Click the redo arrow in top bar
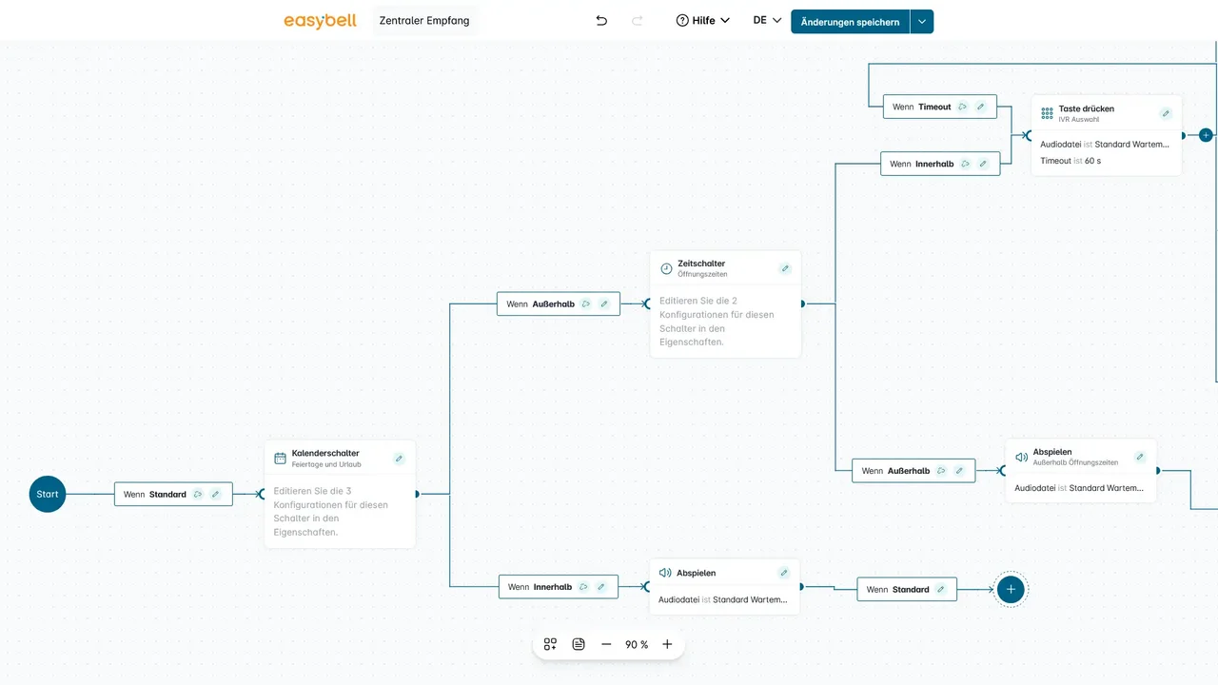 click(x=638, y=21)
